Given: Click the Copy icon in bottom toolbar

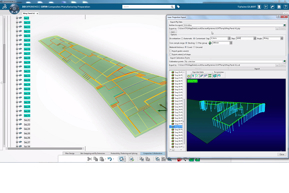Looking at the screenshot, I should coord(96,159).
